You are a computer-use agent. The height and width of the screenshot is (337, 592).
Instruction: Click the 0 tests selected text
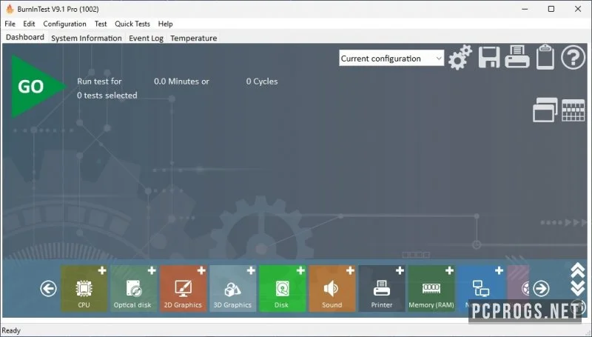coord(107,96)
